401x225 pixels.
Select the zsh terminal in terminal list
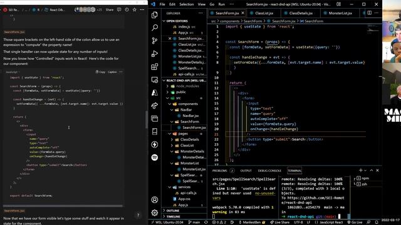pos(364,184)
